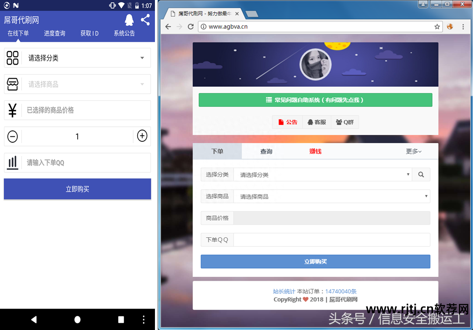Click the blue 立即购买 button on web page
This screenshot has height=330, width=473.
pyautogui.click(x=315, y=261)
